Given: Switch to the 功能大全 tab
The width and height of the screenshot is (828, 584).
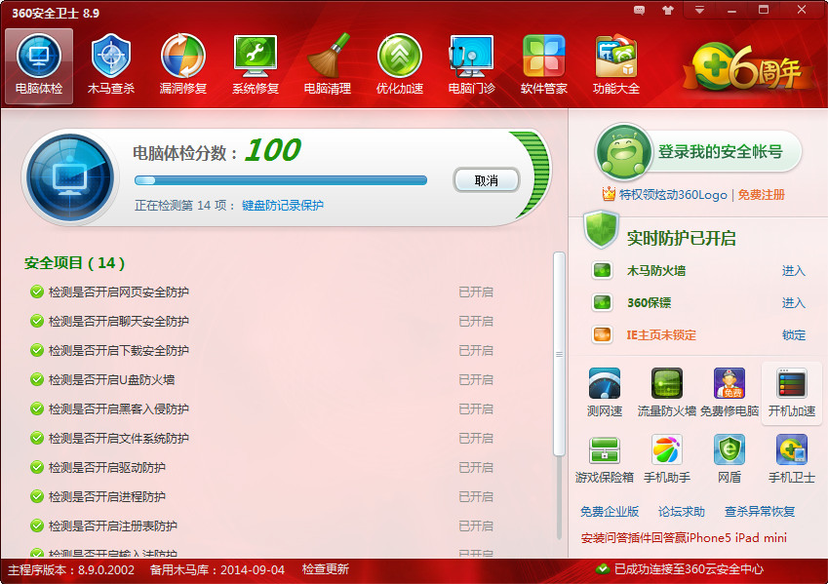Looking at the screenshot, I should coord(616,64).
